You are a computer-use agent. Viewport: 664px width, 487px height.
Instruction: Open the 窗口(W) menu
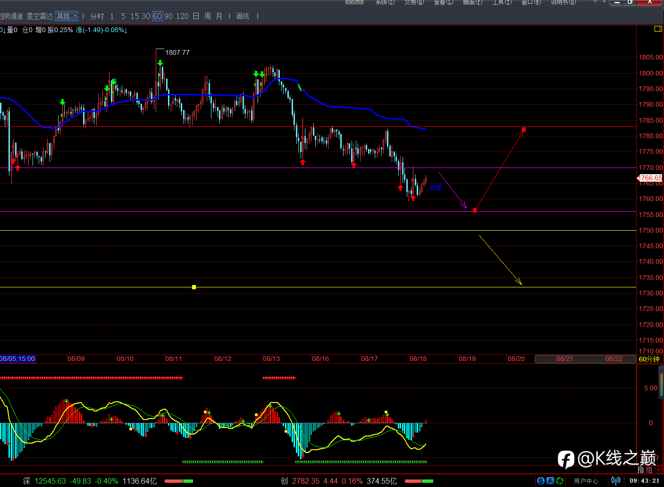point(531,2)
